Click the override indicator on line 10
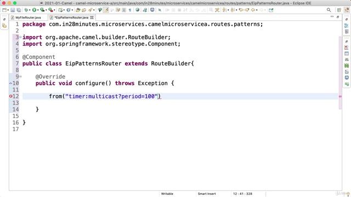This screenshot has height=197, width=351. coord(10,83)
